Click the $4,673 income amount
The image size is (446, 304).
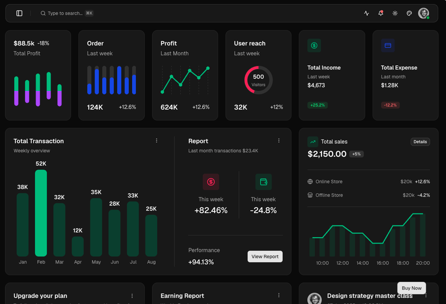(x=316, y=85)
